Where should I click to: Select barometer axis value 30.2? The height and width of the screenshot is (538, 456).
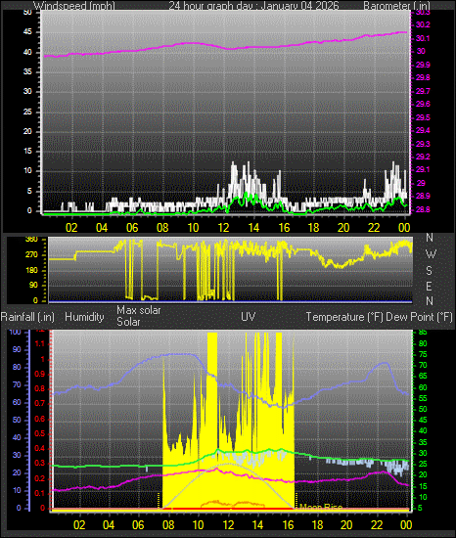tap(423, 25)
